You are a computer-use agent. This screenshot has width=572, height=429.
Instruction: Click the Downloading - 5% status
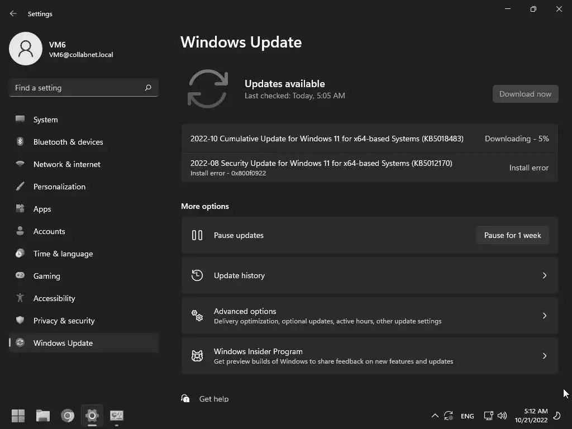517,139
